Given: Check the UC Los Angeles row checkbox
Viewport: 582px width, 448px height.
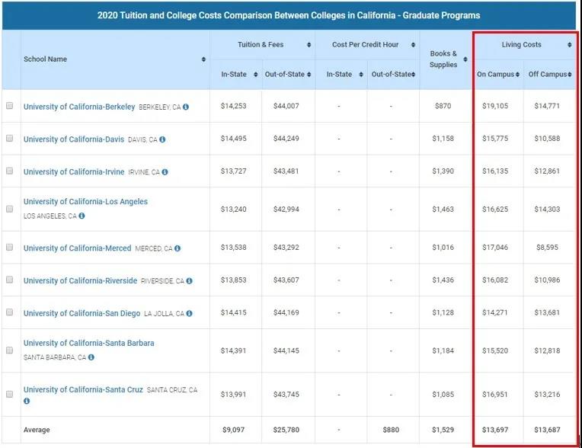Looking at the screenshot, I should click(x=10, y=209).
